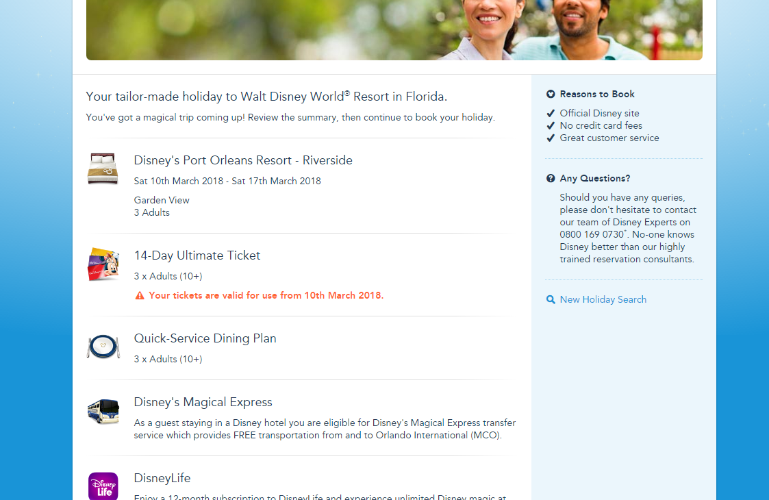This screenshot has width=769, height=500.
Task: Click the Magical Express bus icon
Action: pos(103,411)
